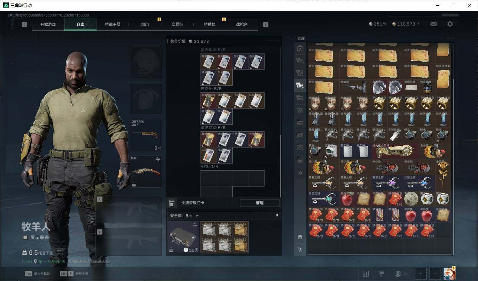Viewport: 478px width, 281px height.
Task: Select the 希望之钥 teal gem key
Action: coord(324,199)
